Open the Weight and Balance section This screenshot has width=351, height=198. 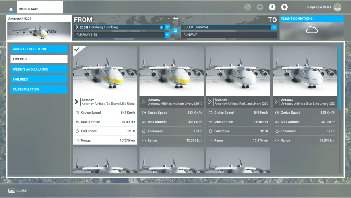click(x=39, y=69)
